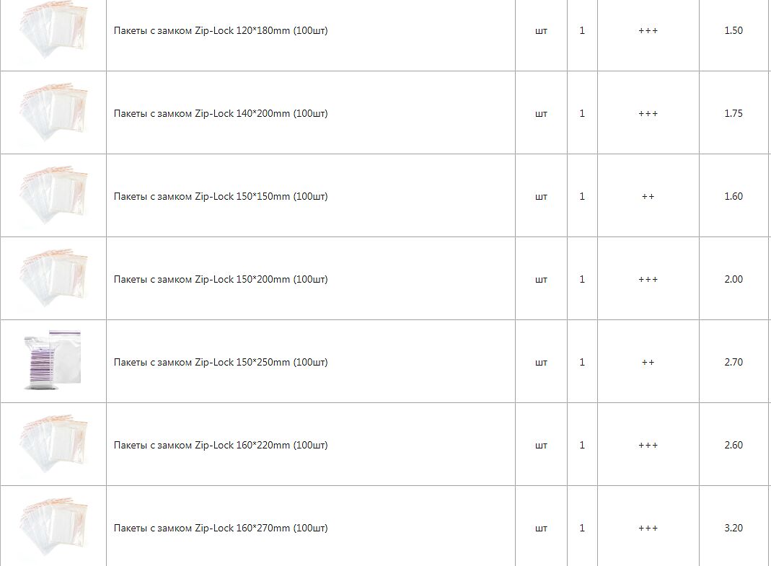Select product name Zip-Lock 150*250mm (100шт)
This screenshot has height=566, width=771.
221,363
